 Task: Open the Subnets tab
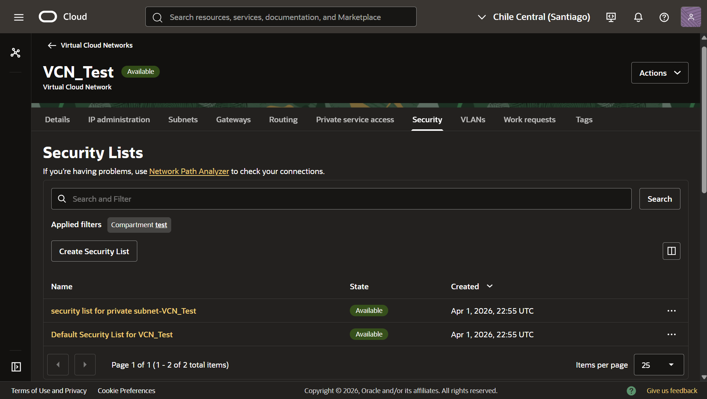(183, 120)
